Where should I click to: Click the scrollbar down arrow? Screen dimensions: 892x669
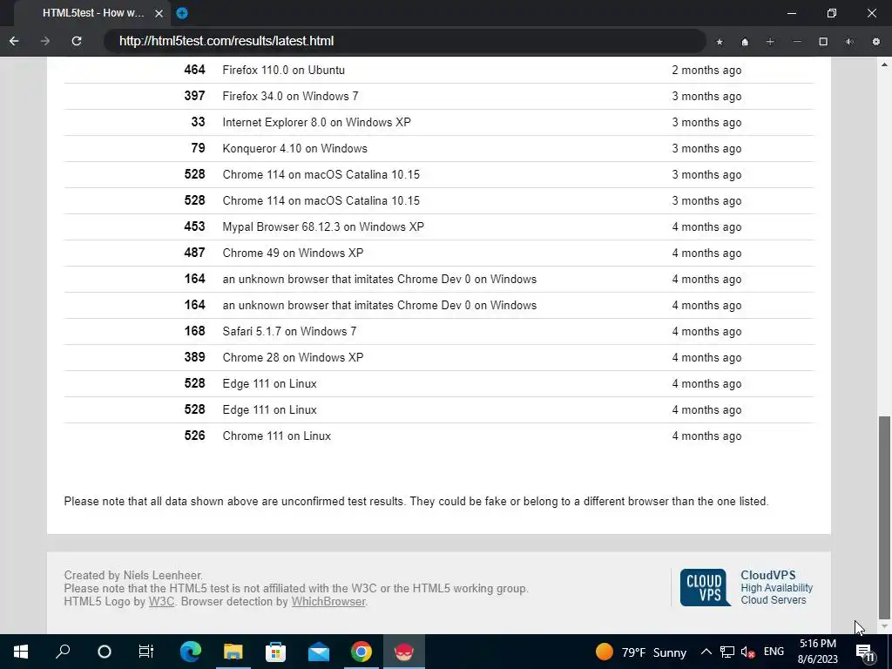point(884,627)
